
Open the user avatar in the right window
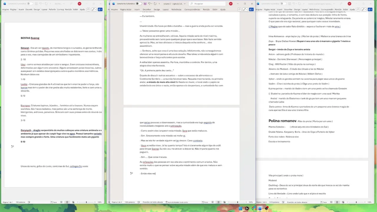click(349, 4)
